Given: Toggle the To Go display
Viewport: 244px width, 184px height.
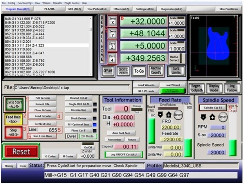Looking at the screenshot, I should [139, 71].
